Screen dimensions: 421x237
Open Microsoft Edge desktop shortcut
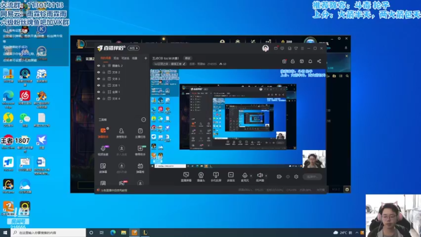(x=8, y=100)
